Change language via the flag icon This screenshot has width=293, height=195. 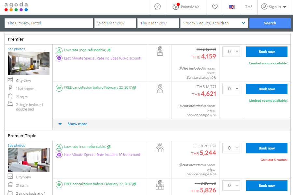[231, 7]
